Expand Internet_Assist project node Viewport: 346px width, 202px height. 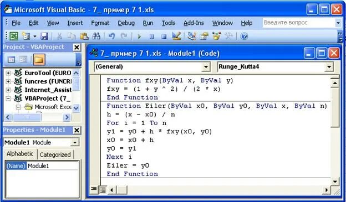tap(8, 90)
